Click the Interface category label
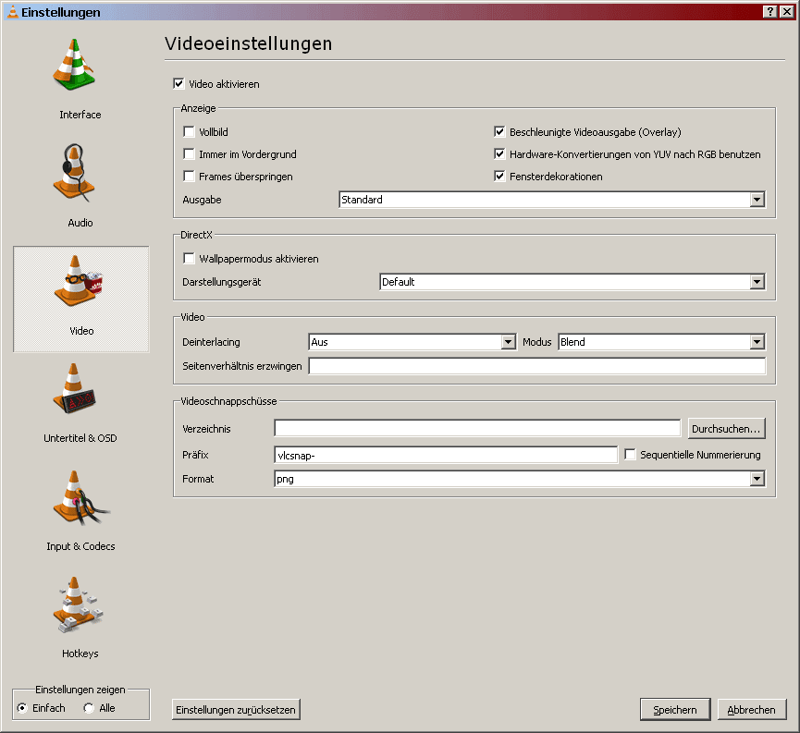The height and width of the screenshot is (733, 800). [80, 115]
